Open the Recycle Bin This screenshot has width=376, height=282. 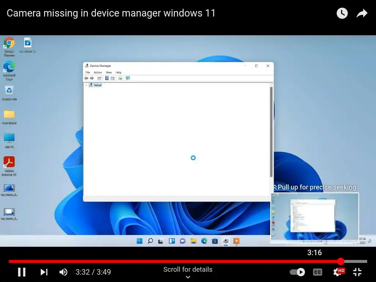pyautogui.click(x=9, y=93)
